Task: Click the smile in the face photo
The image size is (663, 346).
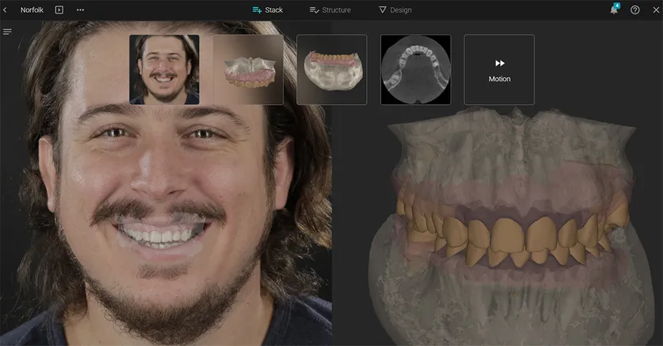Action: coord(162,234)
